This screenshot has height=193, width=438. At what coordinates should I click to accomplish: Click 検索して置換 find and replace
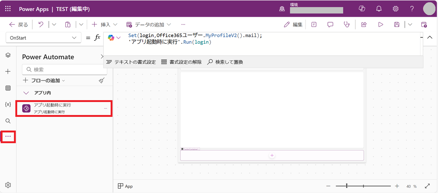click(225, 62)
